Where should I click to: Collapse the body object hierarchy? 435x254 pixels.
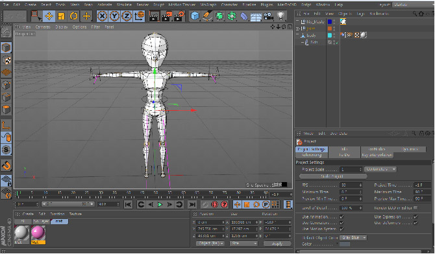(x=297, y=35)
